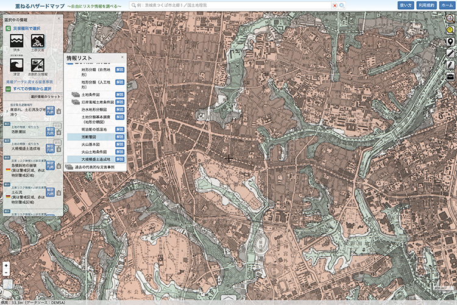457x305 pixels.
Task: Clear search text with red X icon
Action: tap(335, 5)
